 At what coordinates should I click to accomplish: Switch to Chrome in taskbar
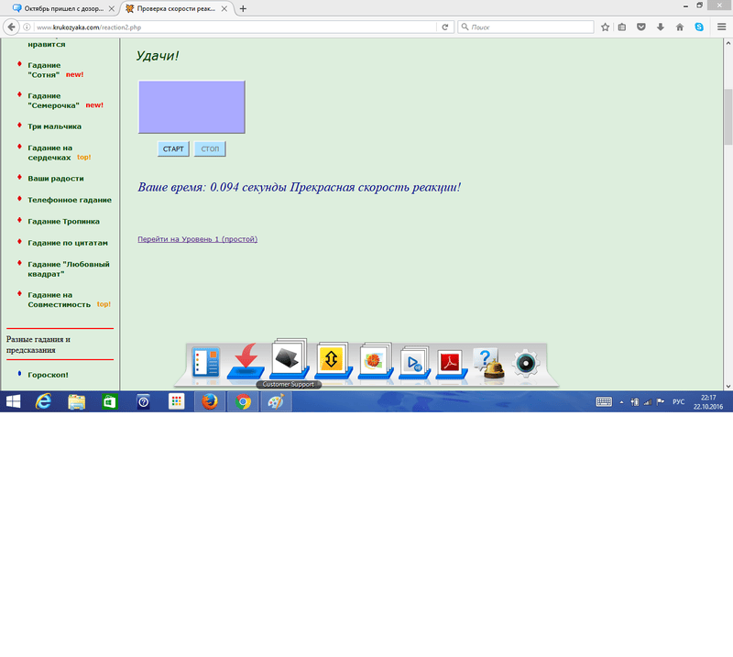click(x=243, y=401)
